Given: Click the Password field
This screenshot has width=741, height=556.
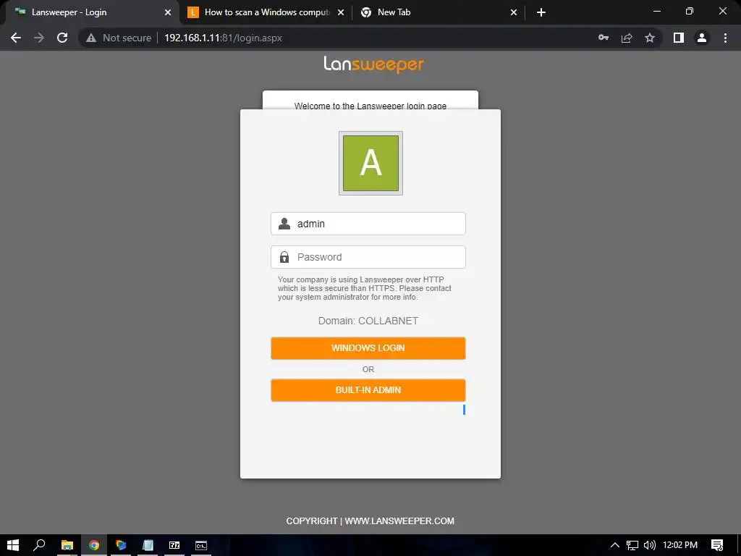Looking at the screenshot, I should (368, 257).
